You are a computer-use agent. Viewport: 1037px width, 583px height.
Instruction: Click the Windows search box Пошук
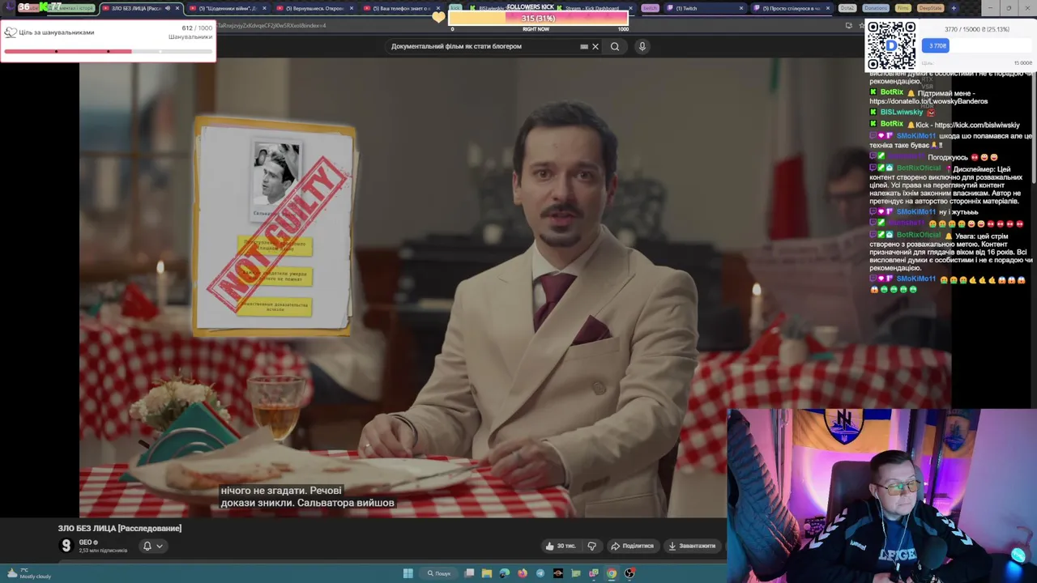tap(438, 573)
